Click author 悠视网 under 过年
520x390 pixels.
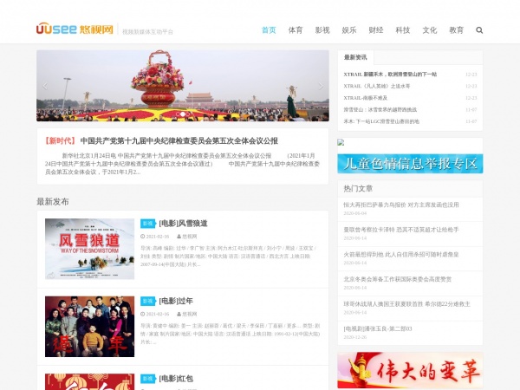[187, 314]
